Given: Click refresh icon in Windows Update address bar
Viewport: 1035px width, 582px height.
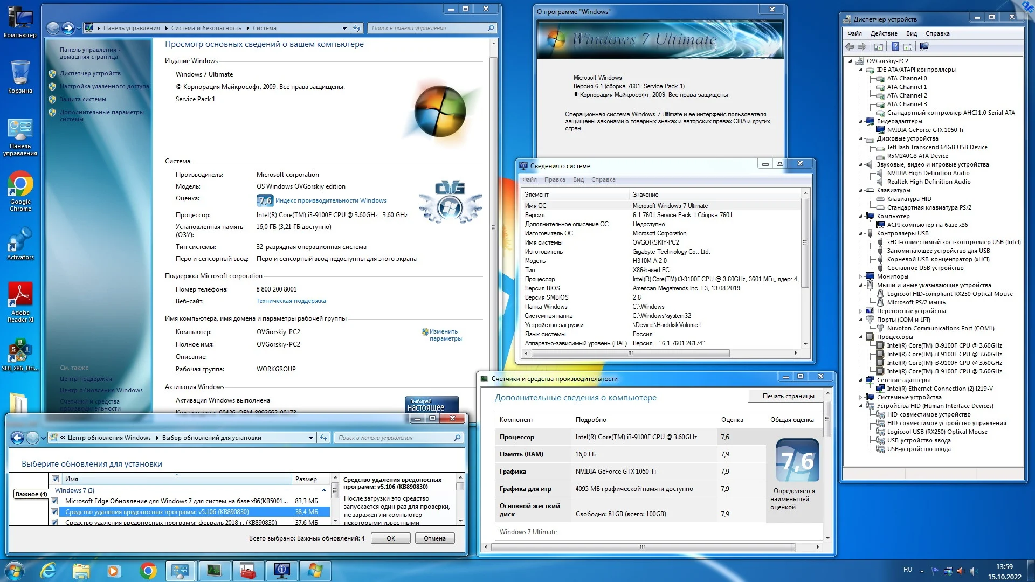Looking at the screenshot, I should pos(323,438).
